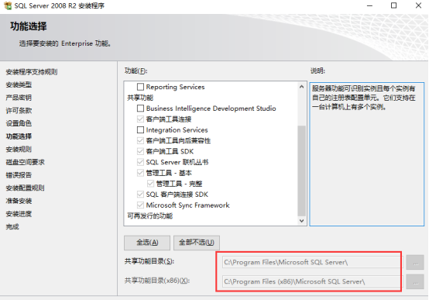This screenshot has width=429, height=300.
Task: Toggle the 客户端工具向后兼容性 checkbox
Action: pyautogui.click(x=140, y=140)
